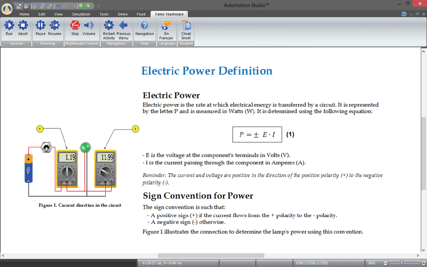Click the scroll down arrow
Image resolution: width=427 pixels, height=267 pixels.
[423, 250]
